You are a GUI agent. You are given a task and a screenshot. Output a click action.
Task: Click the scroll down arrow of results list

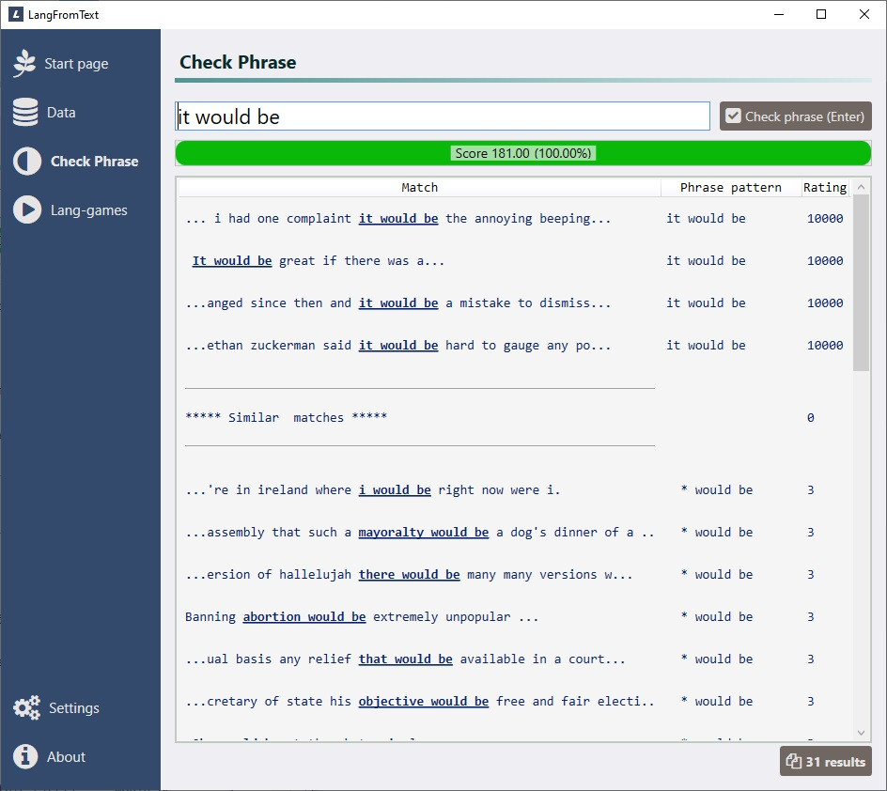pos(861,733)
